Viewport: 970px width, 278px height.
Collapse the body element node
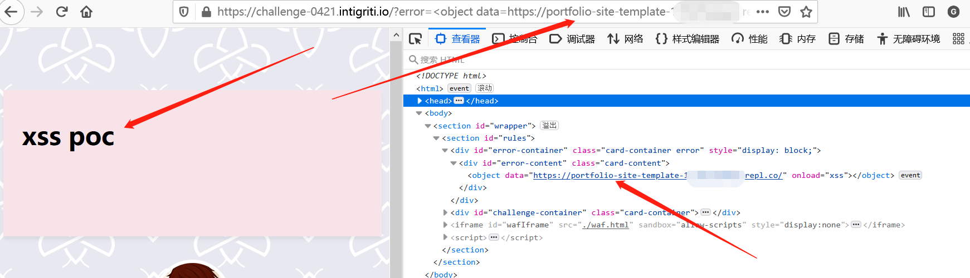click(419, 113)
